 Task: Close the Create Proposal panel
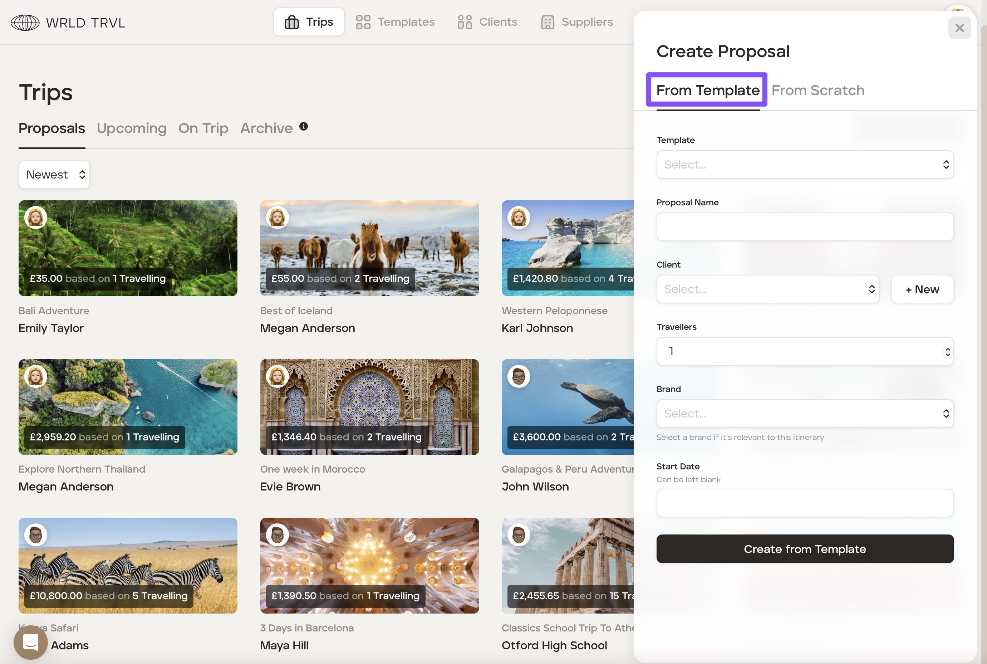pyautogui.click(x=959, y=28)
